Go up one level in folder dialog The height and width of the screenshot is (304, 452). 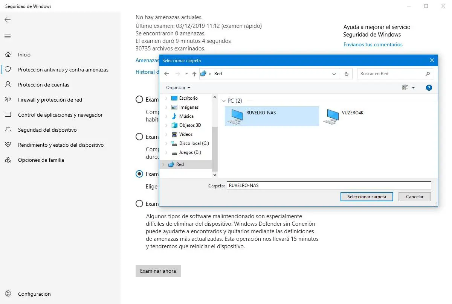tap(194, 74)
